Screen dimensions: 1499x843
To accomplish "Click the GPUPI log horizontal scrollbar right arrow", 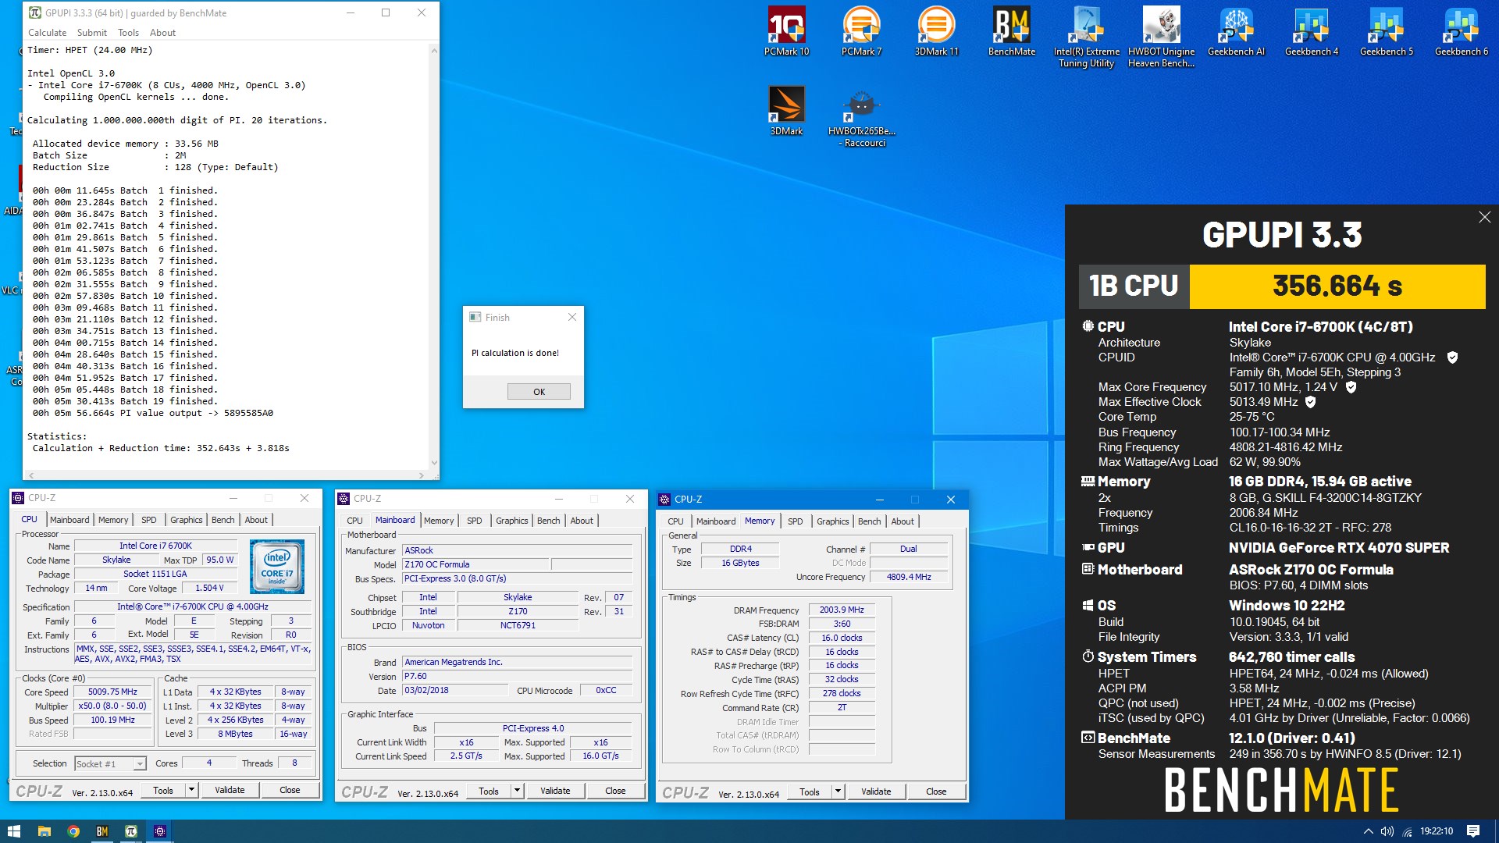I will coord(422,475).
